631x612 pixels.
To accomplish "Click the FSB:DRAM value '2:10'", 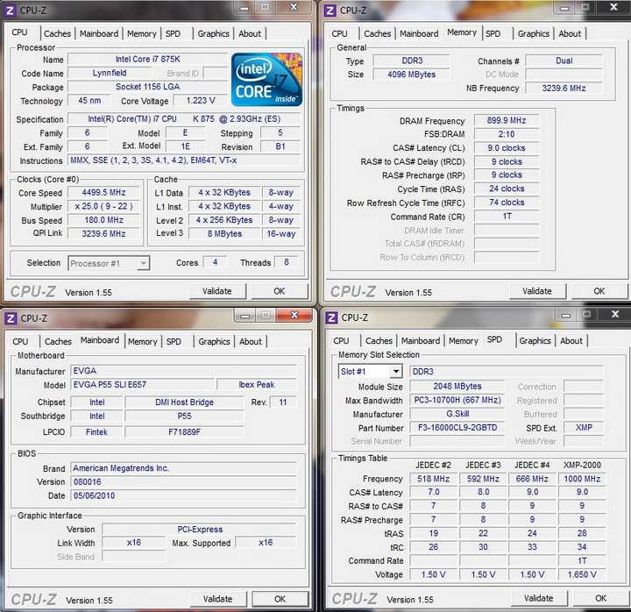I will pyautogui.click(x=507, y=134).
